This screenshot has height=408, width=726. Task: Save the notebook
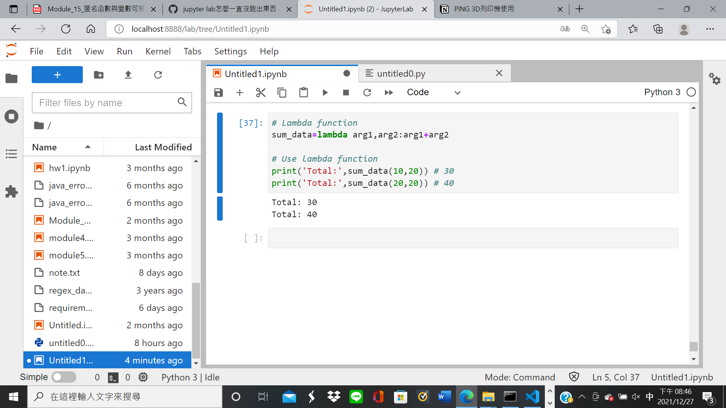pyautogui.click(x=218, y=92)
